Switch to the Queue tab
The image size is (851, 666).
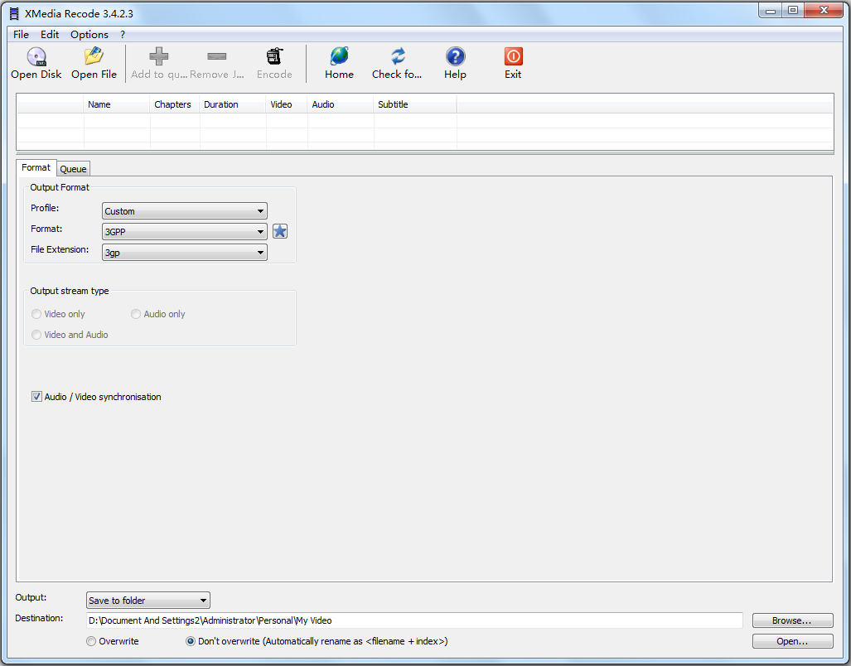coord(73,169)
